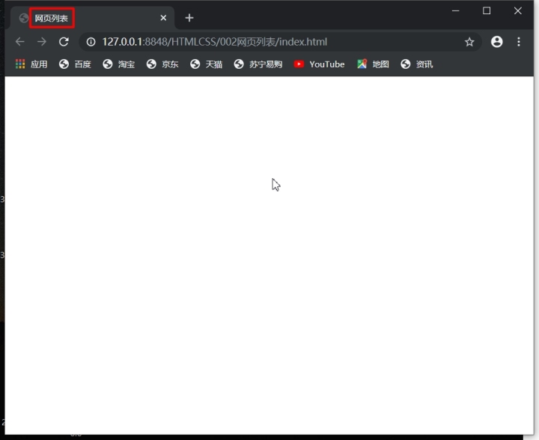
Task: Open the 百度 bookmark
Action: 75,64
